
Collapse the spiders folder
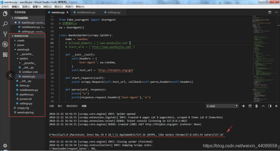(x=17, y=58)
